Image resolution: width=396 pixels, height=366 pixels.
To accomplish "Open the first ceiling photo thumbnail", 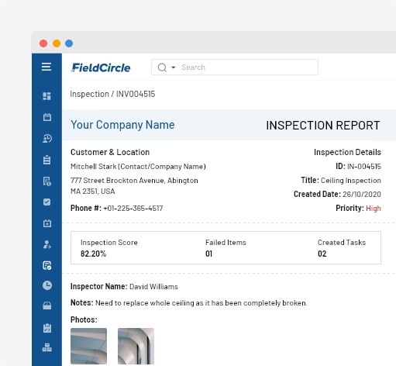I will [88, 346].
